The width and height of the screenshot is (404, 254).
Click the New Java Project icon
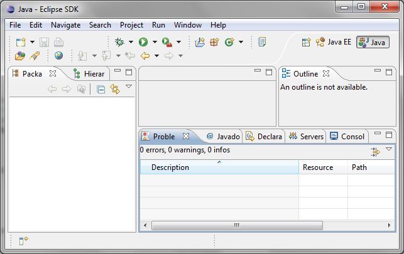pos(200,42)
